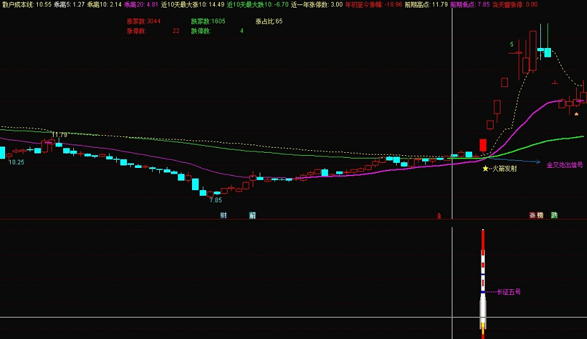Image resolution: width=587 pixels, height=339 pixels.
Task: Click the 长征五号 label
Action: (x=509, y=292)
